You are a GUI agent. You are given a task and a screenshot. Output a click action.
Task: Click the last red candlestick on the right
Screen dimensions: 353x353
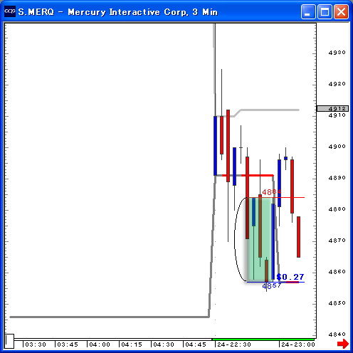pos(298,237)
